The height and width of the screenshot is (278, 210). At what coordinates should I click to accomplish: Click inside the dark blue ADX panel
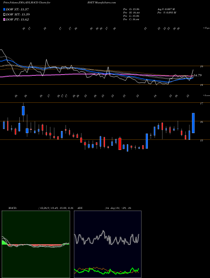coord(108,244)
